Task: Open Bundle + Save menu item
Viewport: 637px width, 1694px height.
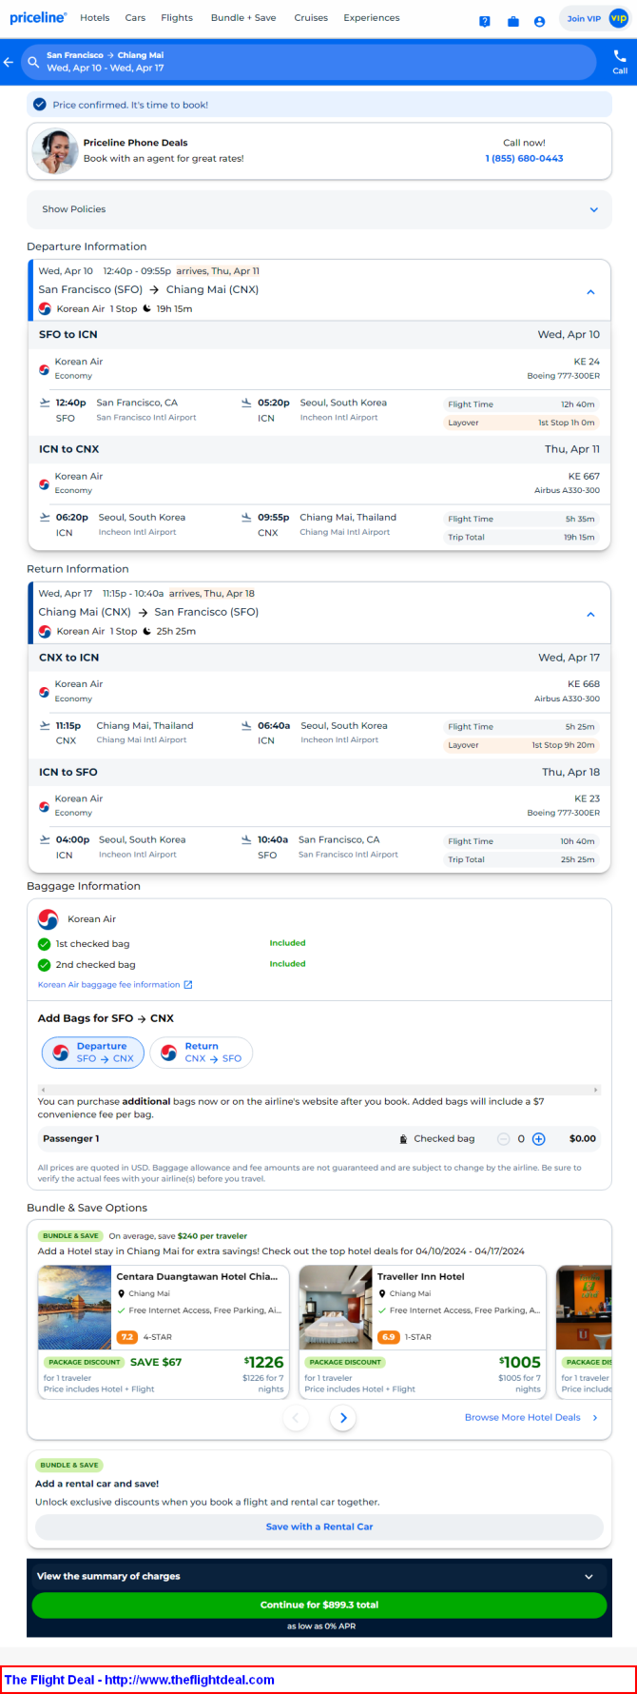Action: (x=243, y=18)
